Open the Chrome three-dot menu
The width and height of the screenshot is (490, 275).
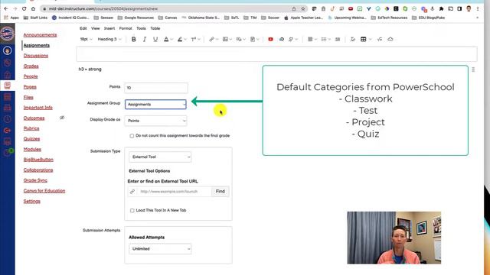coord(478,8)
